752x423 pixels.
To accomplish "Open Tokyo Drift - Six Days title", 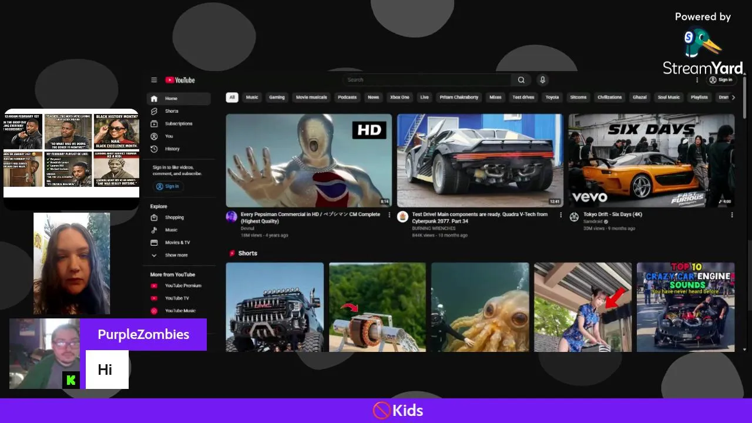I will point(613,214).
